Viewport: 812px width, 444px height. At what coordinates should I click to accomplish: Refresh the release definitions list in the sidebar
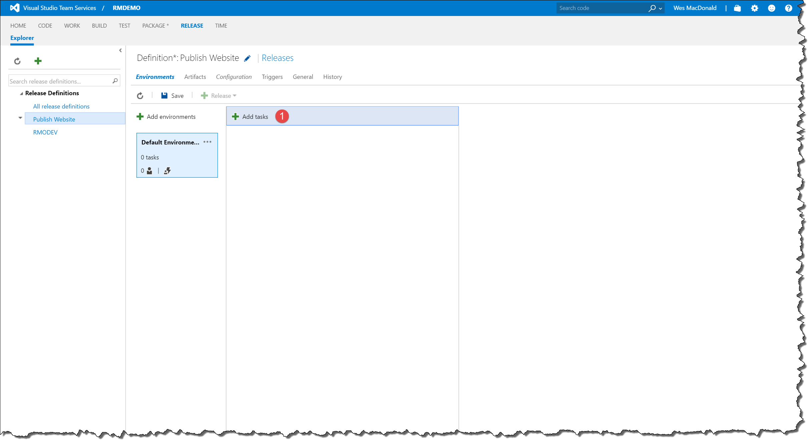(17, 61)
